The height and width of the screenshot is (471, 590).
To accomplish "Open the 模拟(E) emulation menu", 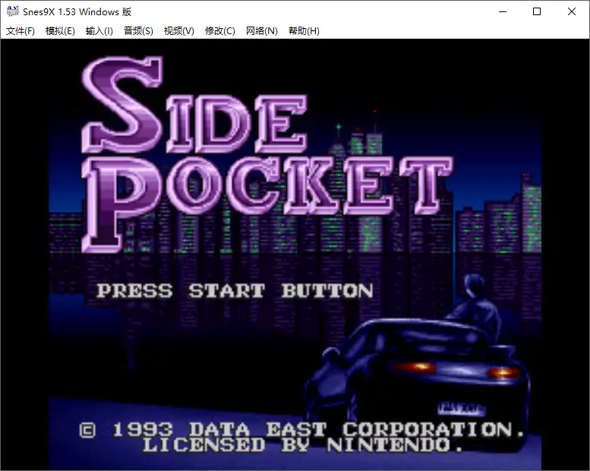I will (x=60, y=31).
